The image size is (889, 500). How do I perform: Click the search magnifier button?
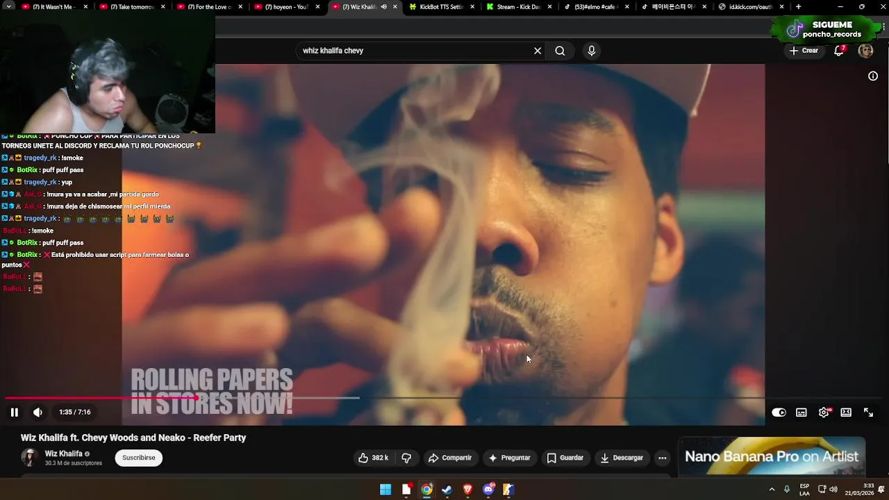560,51
